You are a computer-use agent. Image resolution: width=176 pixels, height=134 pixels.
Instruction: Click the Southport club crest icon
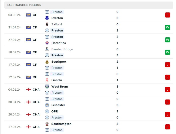(x=47, y=62)
